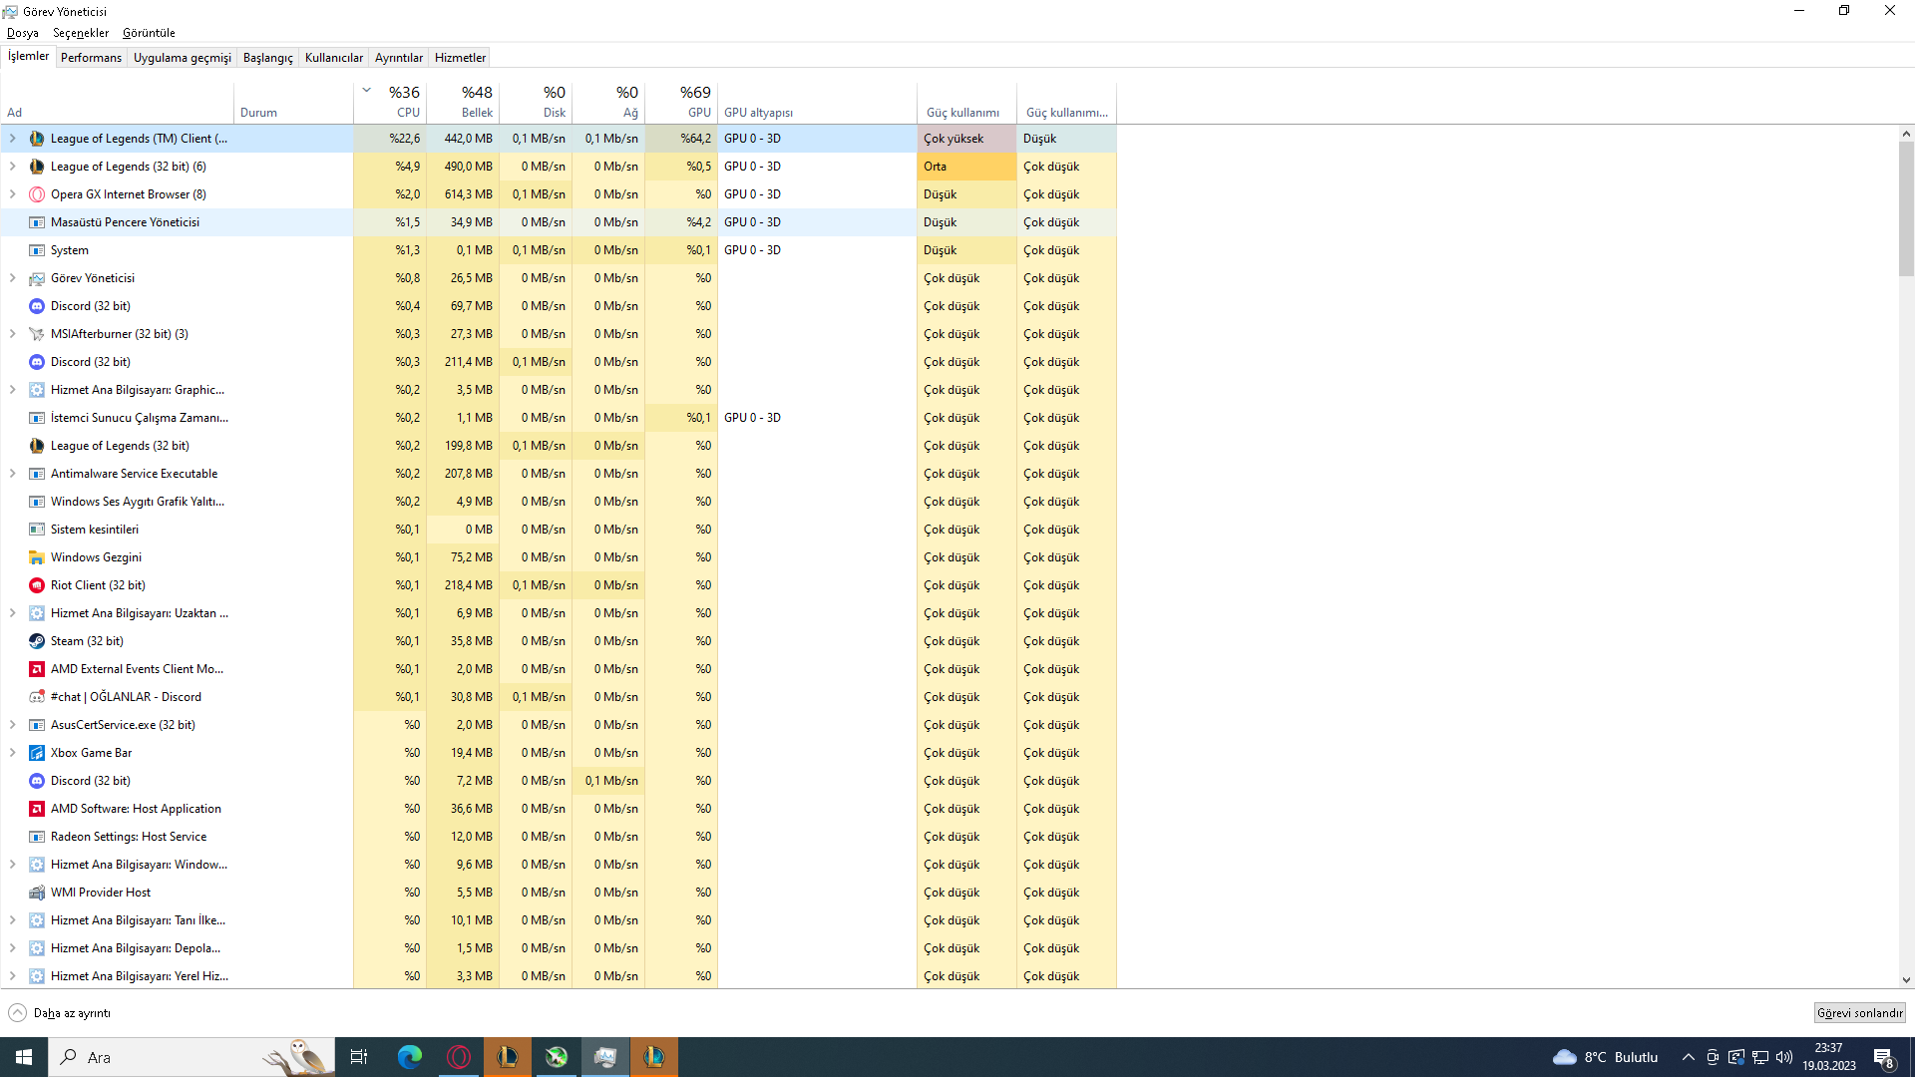Click the AMD Software: Host Application icon
The image size is (1915, 1077).
tap(37, 809)
